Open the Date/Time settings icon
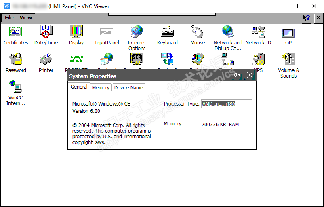The width and height of the screenshot is (324, 207). click(x=46, y=32)
